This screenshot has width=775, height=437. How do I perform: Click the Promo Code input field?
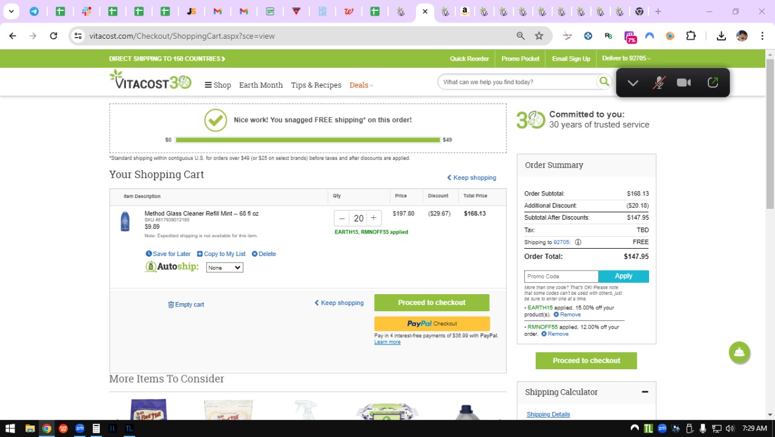click(561, 277)
